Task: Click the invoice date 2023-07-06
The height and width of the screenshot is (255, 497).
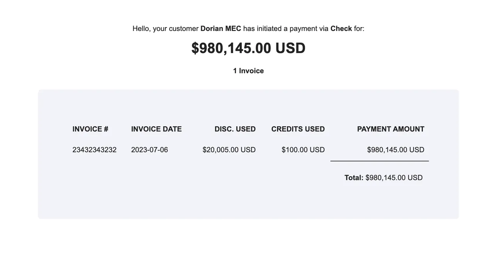Action: tap(149, 150)
